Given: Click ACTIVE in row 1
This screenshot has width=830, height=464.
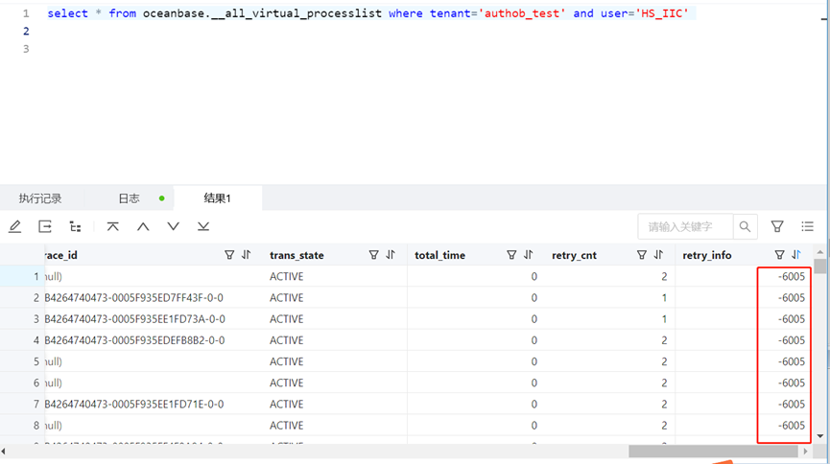Looking at the screenshot, I should (286, 276).
